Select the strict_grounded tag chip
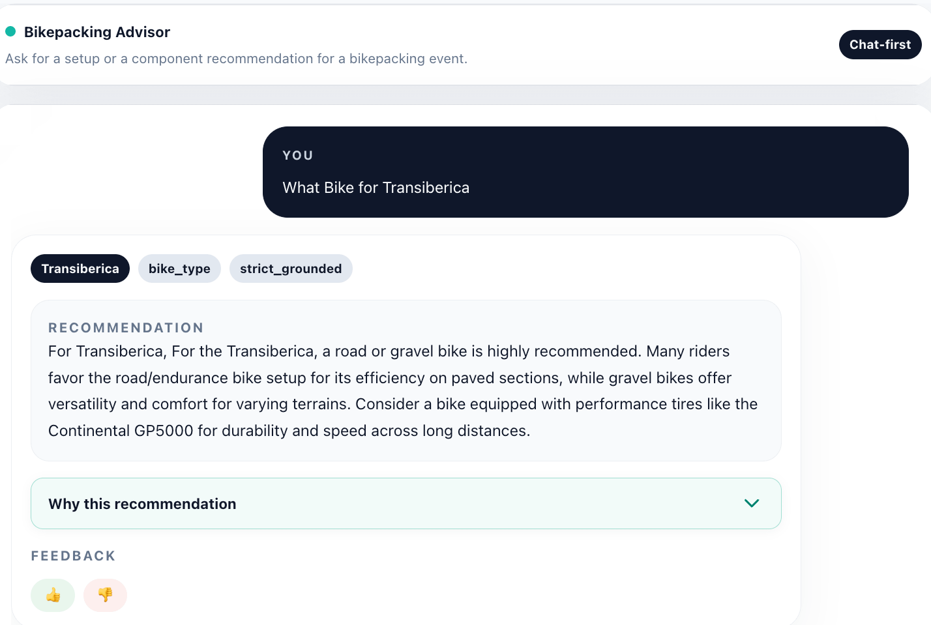The image size is (931, 625). [x=291, y=269]
